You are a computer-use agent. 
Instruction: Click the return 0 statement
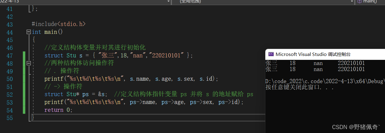(58, 110)
